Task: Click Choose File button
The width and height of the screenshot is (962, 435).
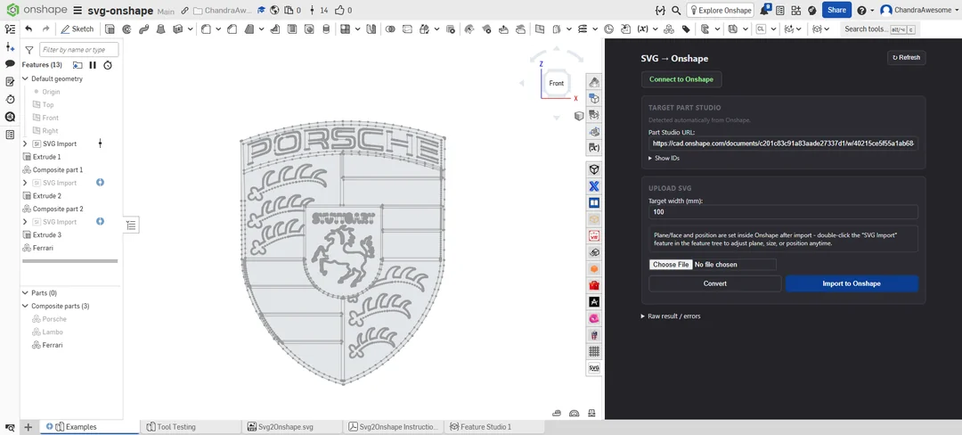Action: point(671,265)
